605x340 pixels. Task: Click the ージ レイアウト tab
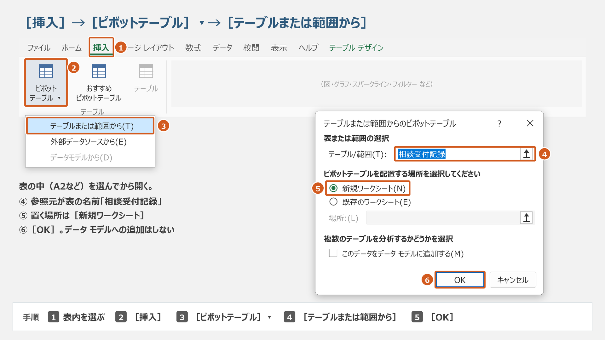(x=150, y=48)
